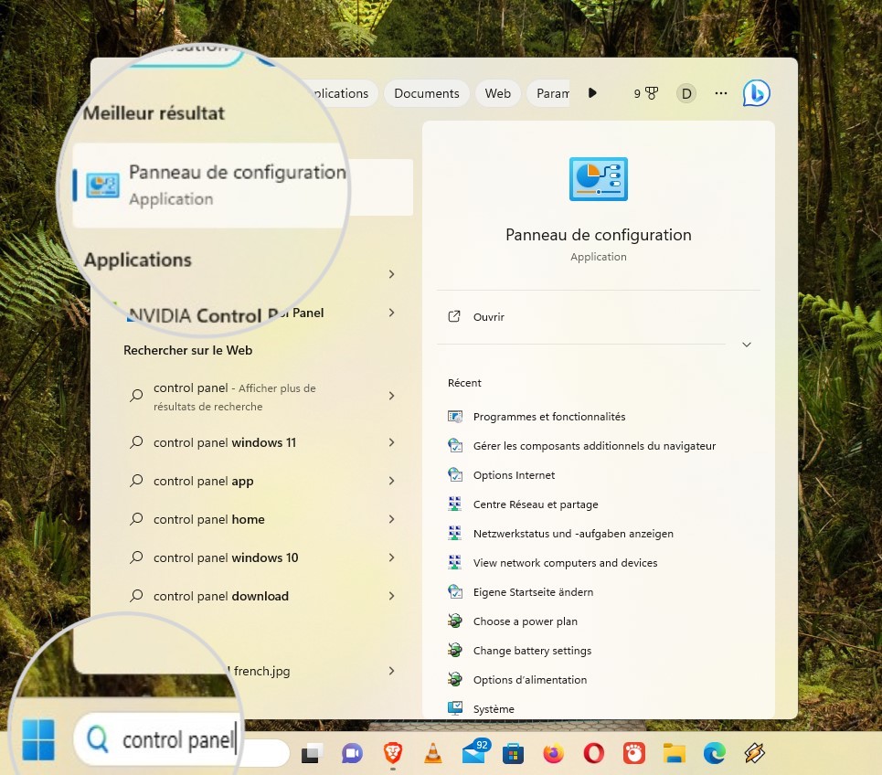Screen dimensions: 882x775
Task: Focus the taskbar search box with control panel
Action: [x=180, y=739]
